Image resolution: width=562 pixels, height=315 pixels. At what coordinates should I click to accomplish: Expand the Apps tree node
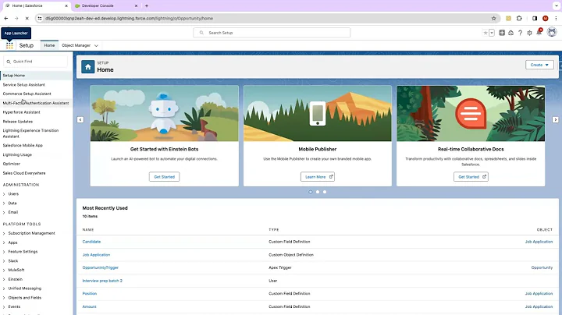click(x=4, y=242)
